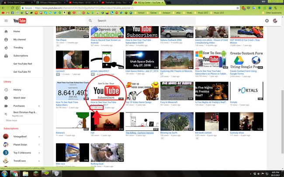Image resolution: width=284 pixels, height=177 pixels.
Task: Click the Windows Start button
Action: 4,174
